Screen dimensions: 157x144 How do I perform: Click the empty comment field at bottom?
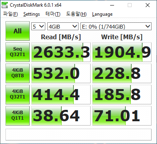pyautogui.click(x=78, y=135)
